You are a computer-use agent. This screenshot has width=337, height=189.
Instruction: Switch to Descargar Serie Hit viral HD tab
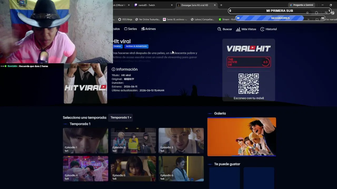coord(197,5)
